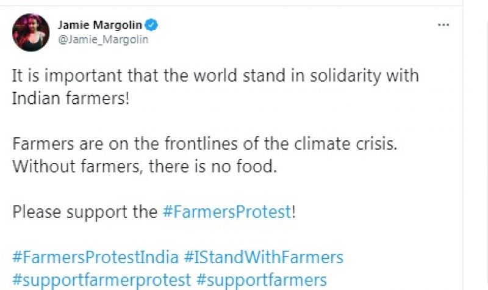The width and height of the screenshot is (488, 290).
Task: Click the "Please support the" text
Action: point(85,212)
